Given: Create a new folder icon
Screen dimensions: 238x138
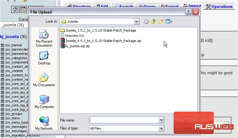Looking at the screenshot, I should point(161,21).
